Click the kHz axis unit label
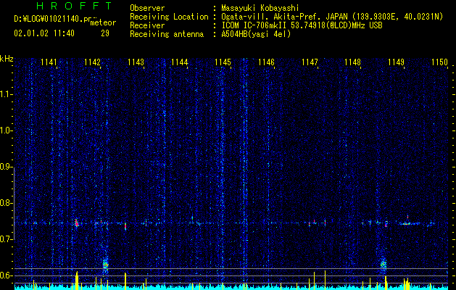The height and width of the screenshot is (290, 456). [7, 59]
